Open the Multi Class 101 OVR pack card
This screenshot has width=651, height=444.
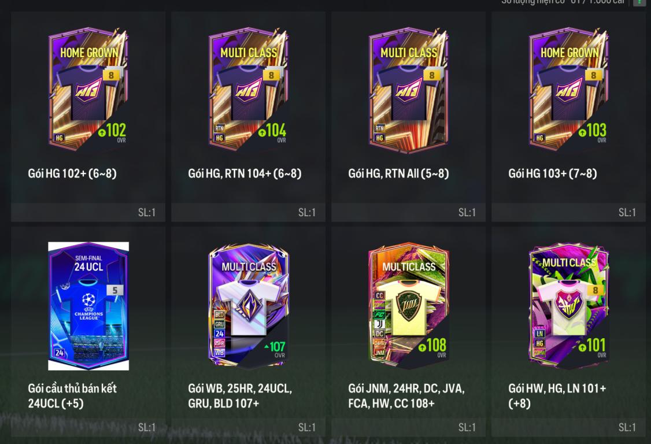click(x=569, y=306)
